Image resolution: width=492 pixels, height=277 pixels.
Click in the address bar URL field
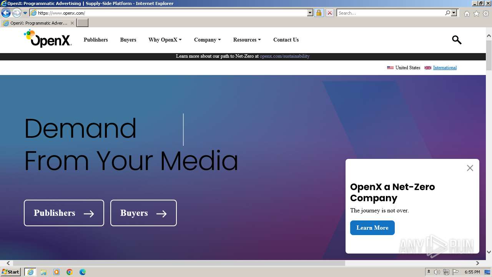(171, 13)
